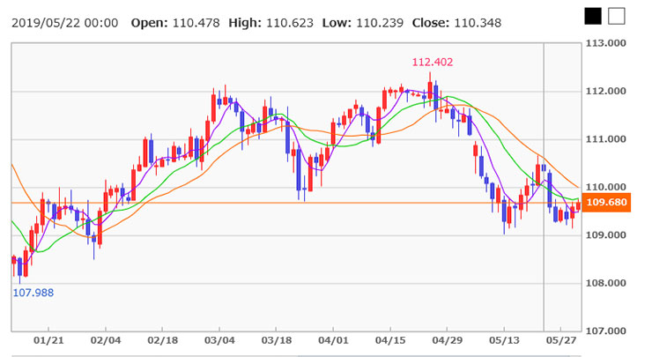
Task: Click the orange 109.680 current price tag
Action: tap(606, 202)
